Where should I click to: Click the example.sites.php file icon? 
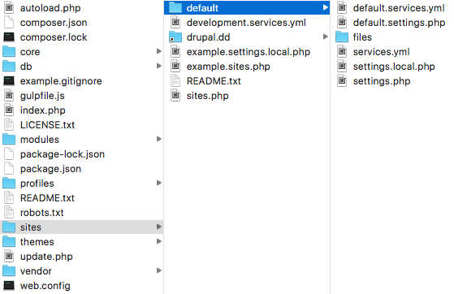175,67
